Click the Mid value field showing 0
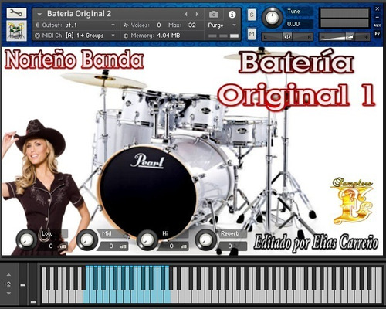Viewport: 386px width, 309px height. point(113,246)
